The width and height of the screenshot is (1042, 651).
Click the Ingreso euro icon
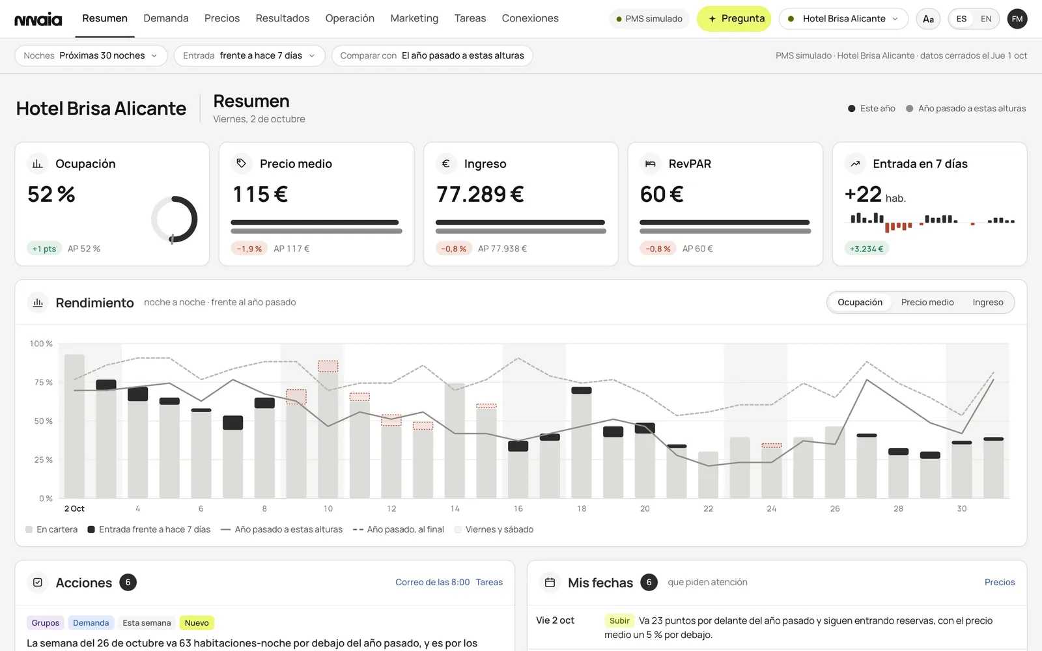pos(446,163)
